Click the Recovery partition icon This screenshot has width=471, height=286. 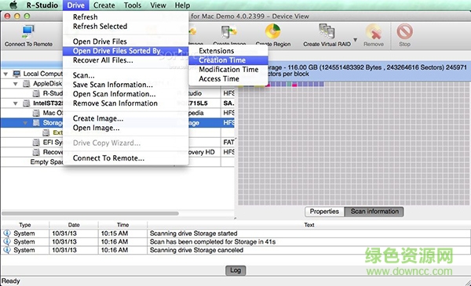pyautogui.click(x=36, y=152)
